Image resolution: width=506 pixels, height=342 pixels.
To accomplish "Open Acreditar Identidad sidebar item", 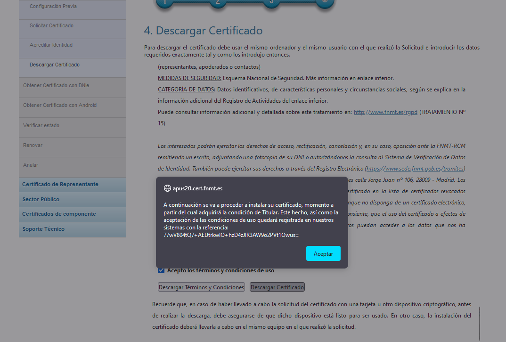I will point(51,45).
